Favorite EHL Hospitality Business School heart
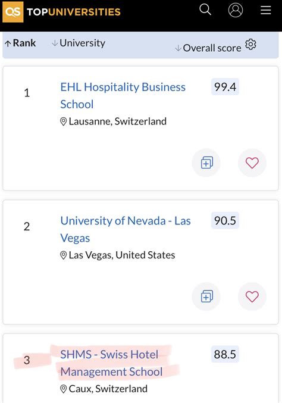The width and height of the screenshot is (282, 403). [252, 163]
